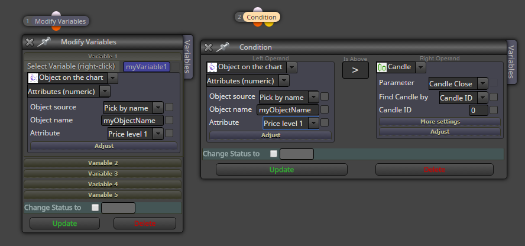Toggle checkbox next to Parameter dropdown
525x246 pixels.
[494, 83]
